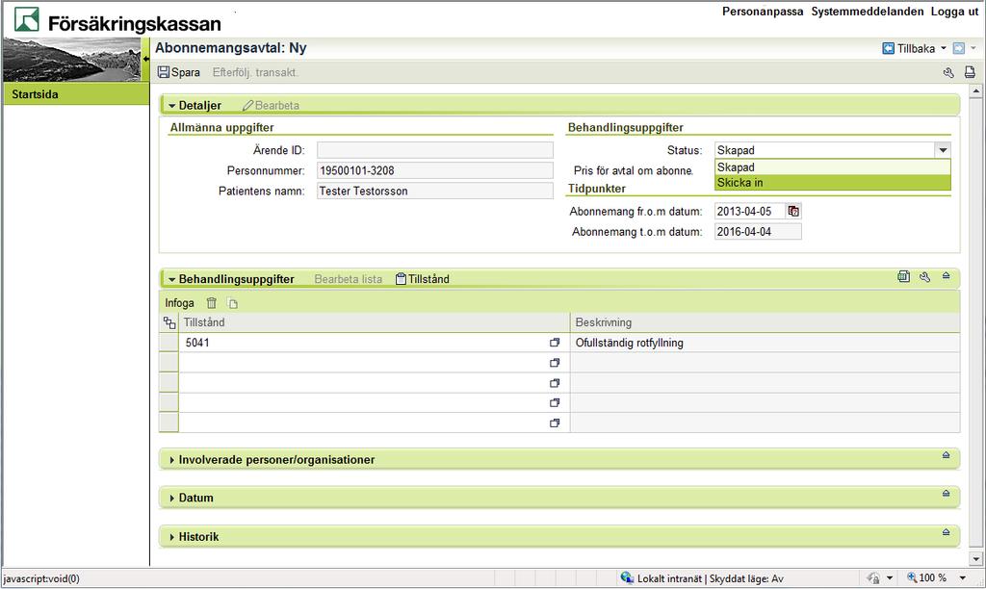
Task: Click the Tillstånd clipboard button
Action: [423, 278]
